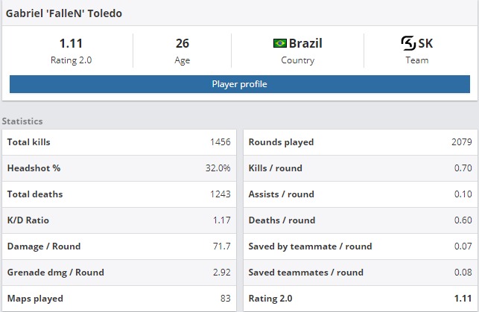This screenshot has width=479, height=312.
Task: Select the Rounds played row
Action: pyautogui.click(x=361, y=142)
